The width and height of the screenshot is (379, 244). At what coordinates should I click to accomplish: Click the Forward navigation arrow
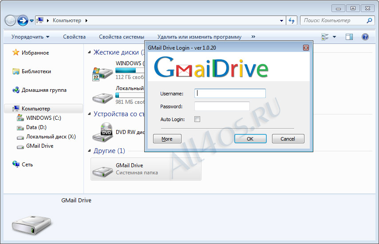[23, 21]
